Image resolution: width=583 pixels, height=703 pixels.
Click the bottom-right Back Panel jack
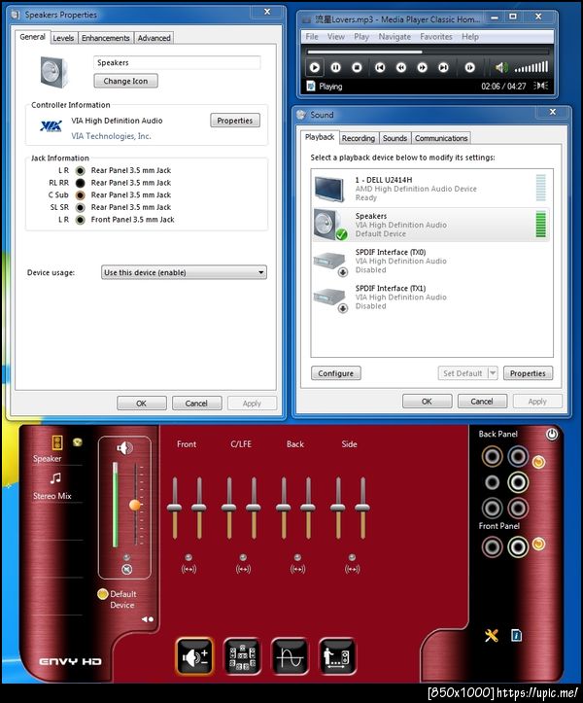point(518,508)
